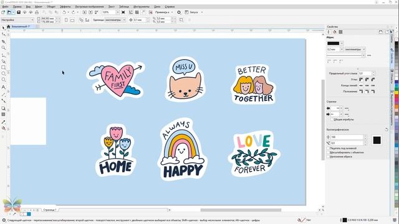Click the 'Предельный угол стыка' value field

365,73
